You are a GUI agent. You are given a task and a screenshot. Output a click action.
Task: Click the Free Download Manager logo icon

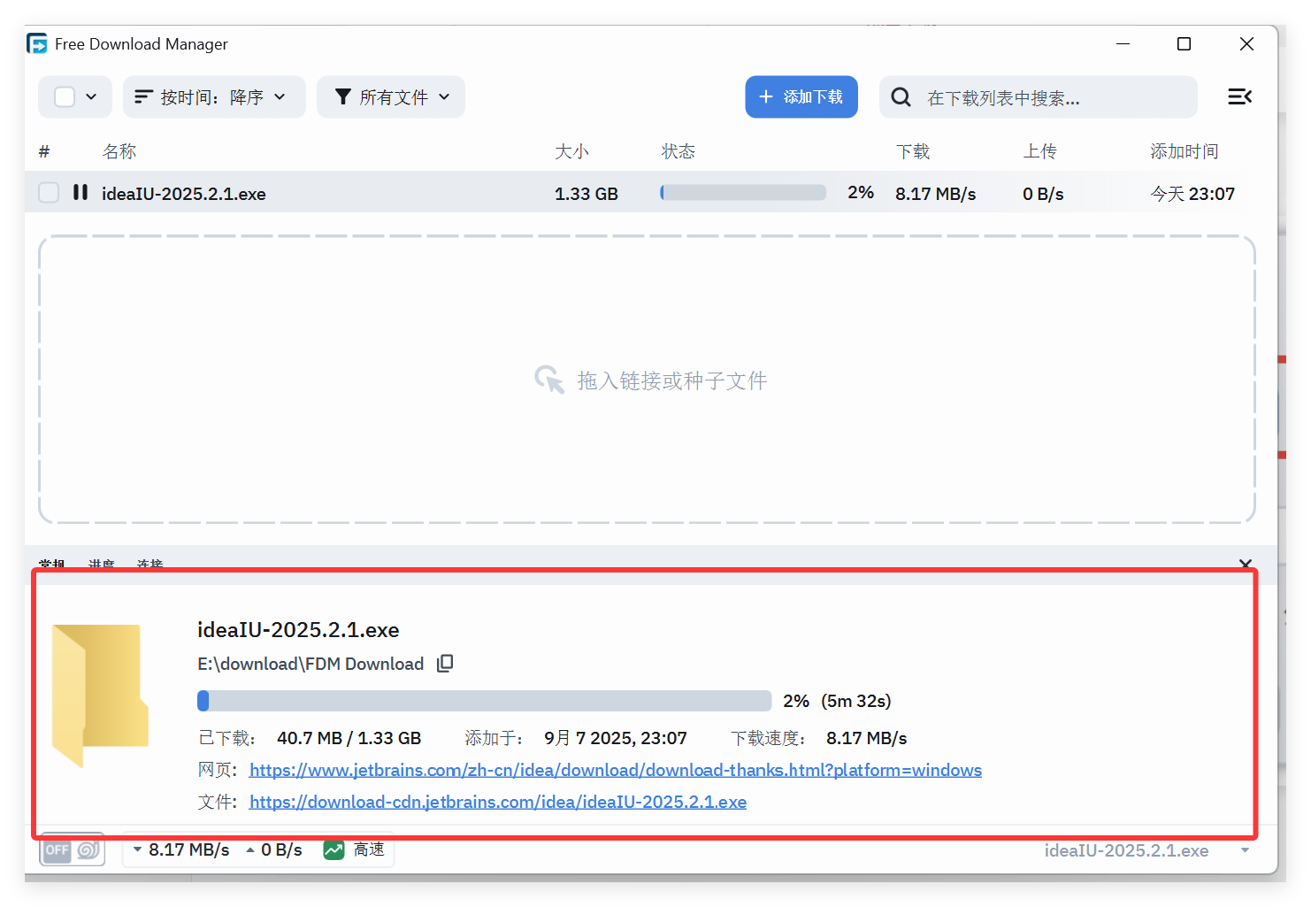tap(37, 43)
